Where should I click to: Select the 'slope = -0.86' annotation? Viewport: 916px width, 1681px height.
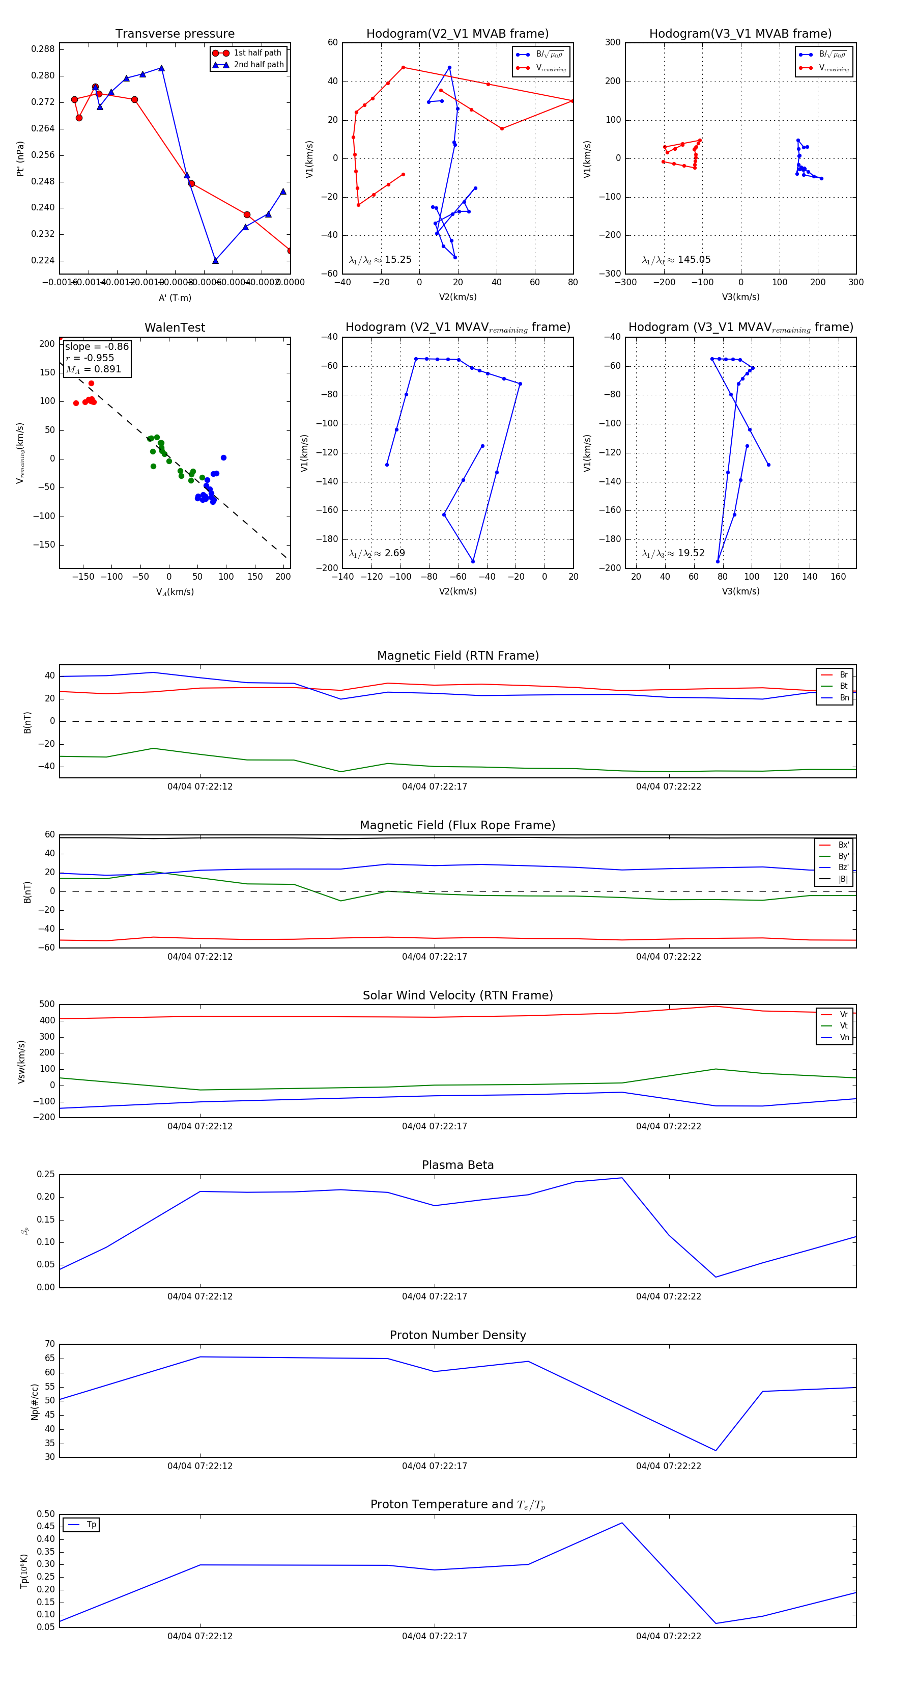[x=97, y=346]
